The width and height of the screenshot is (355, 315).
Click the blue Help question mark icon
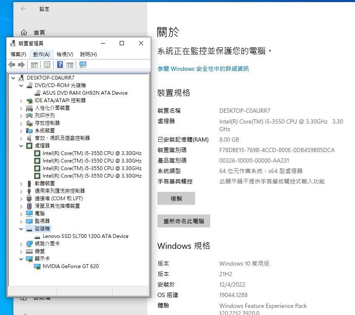[x=60, y=65]
